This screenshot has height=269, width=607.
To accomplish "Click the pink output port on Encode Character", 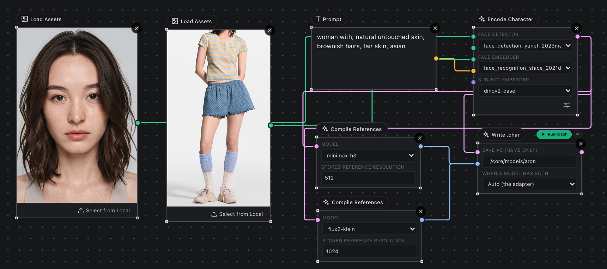I will point(577,37).
